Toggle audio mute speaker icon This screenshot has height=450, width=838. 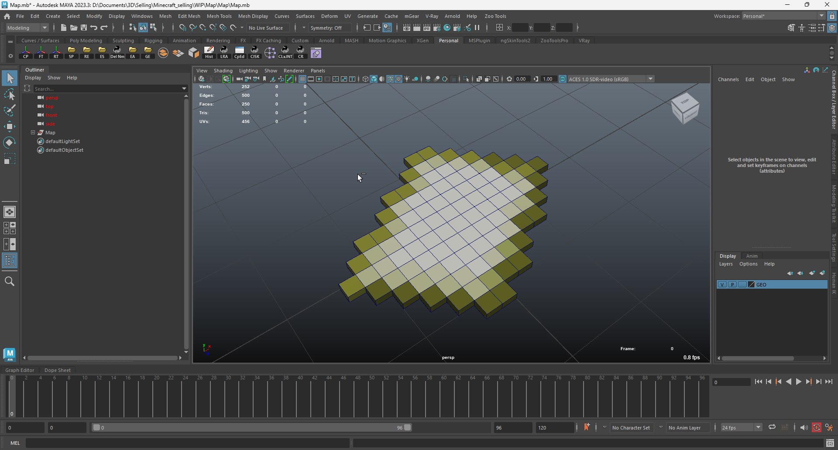click(804, 427)
